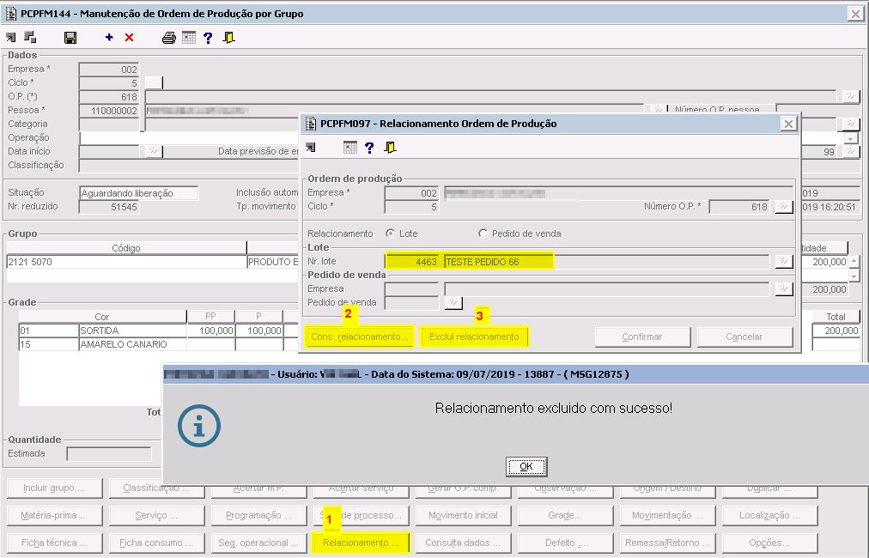Image resolution: width=869 pixels, height=558 pixels.
Task: Click the exit door icon in Relacionamento dialog
Action: pos(390,148)
